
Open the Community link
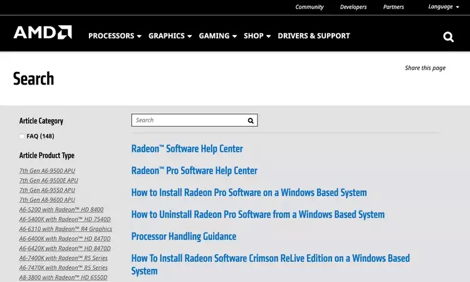tap(310, 7)
